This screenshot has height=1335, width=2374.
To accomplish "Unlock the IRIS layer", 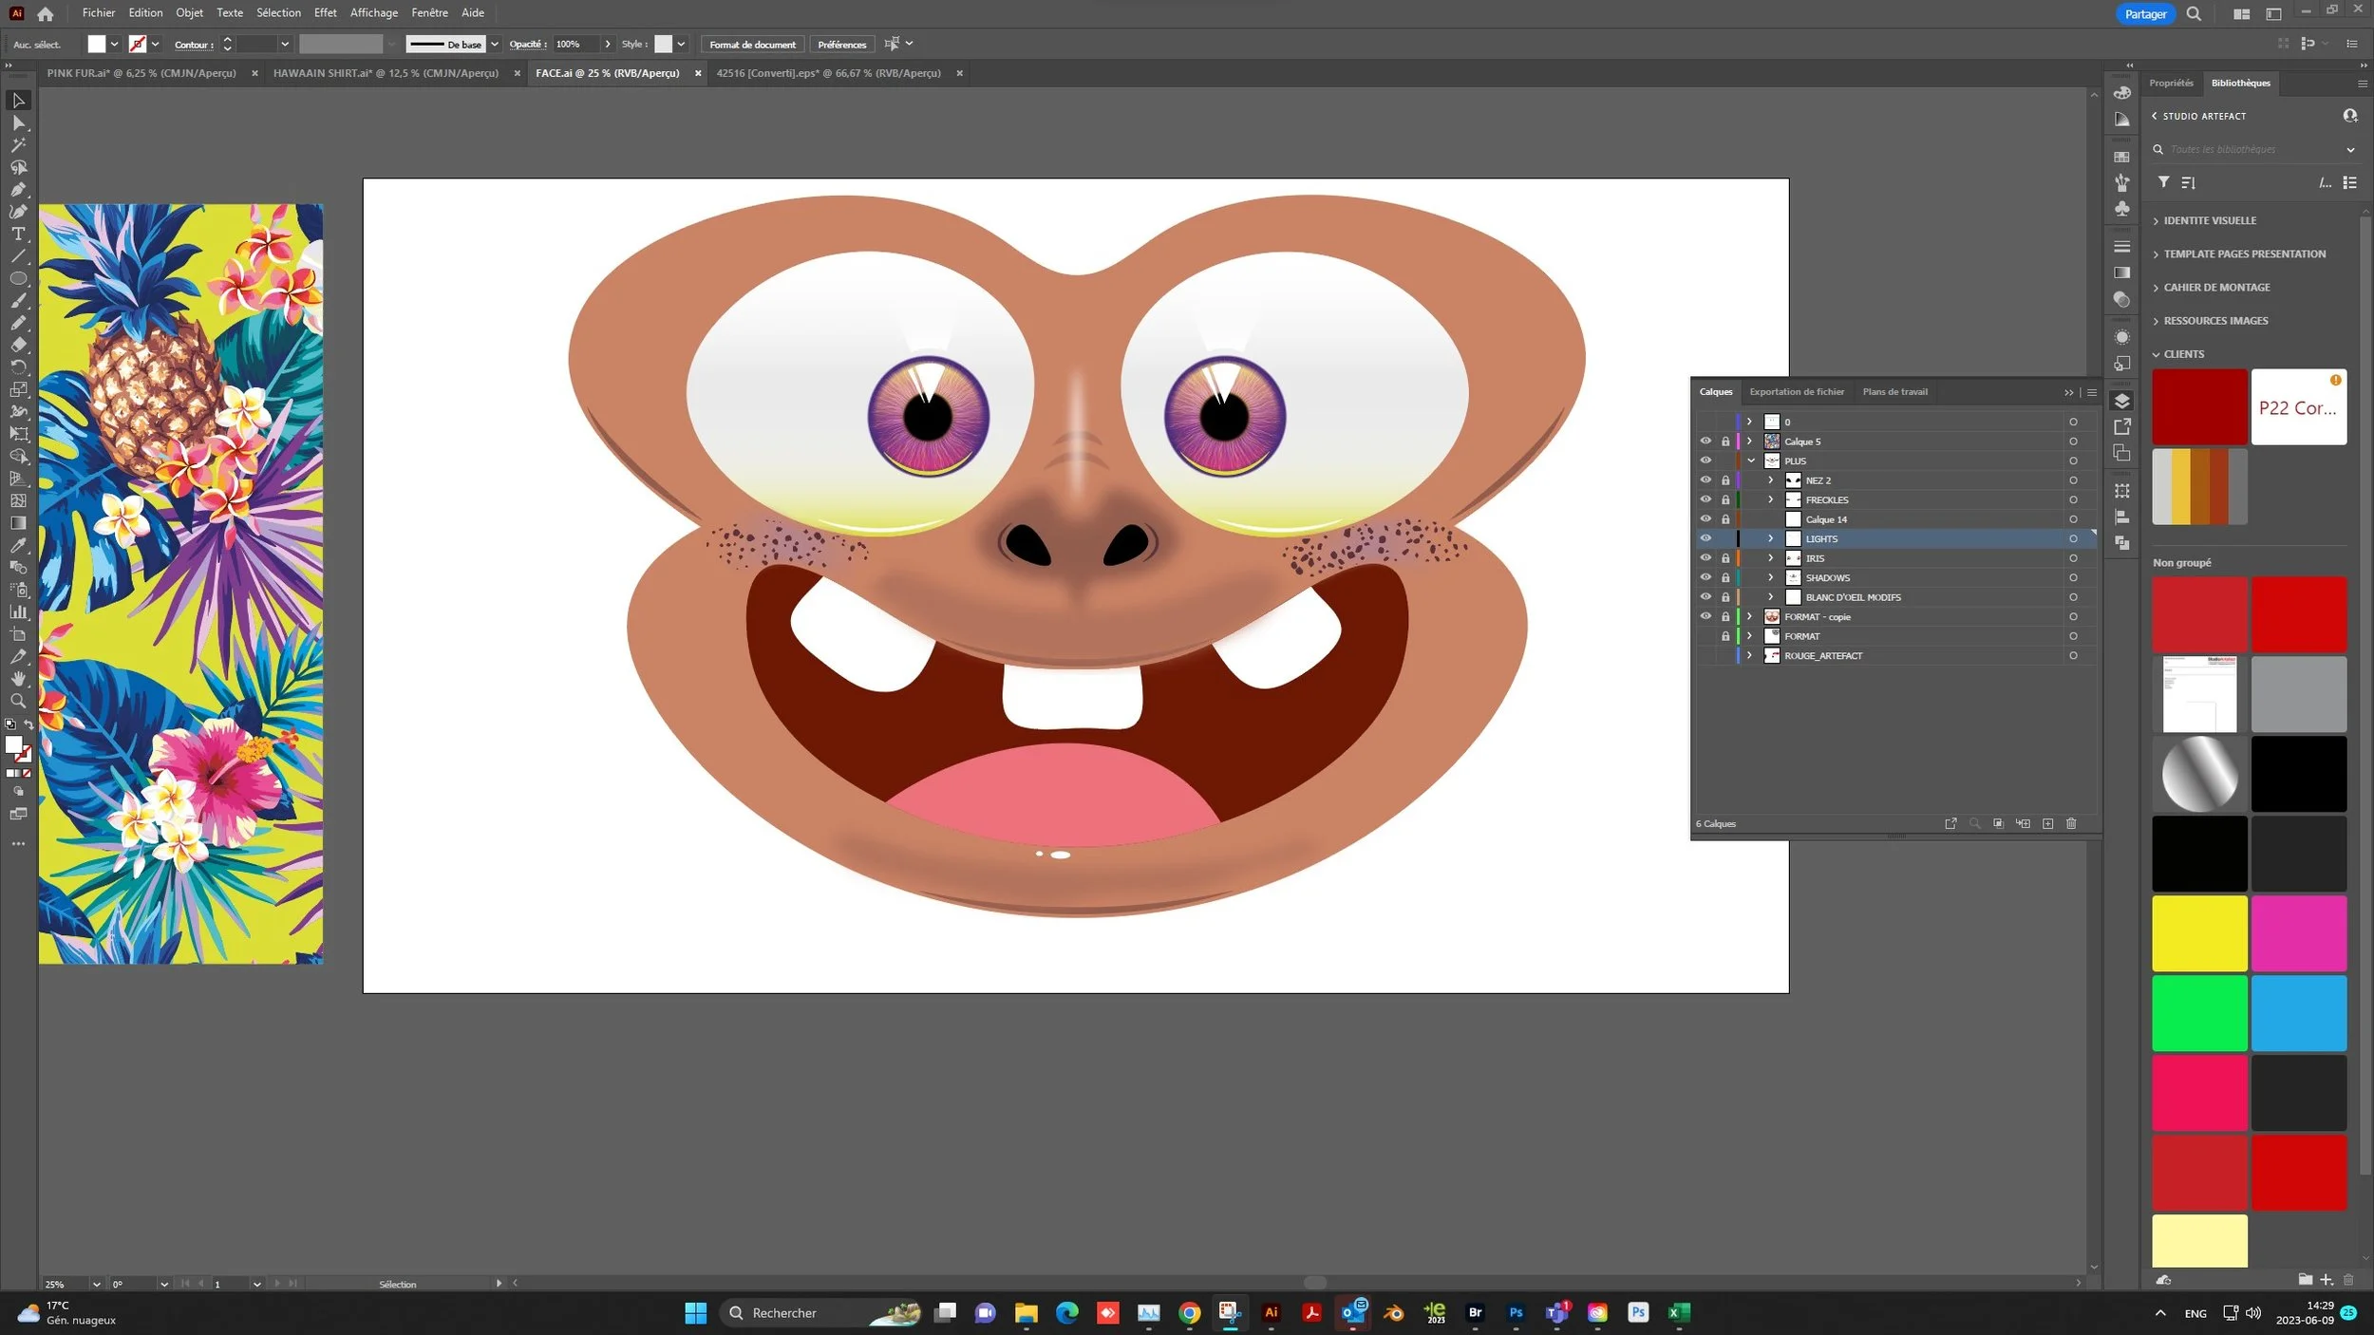I will coord(1725,558).
